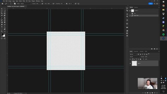Screen dimensions: 167x94
Task: Open Spotify from Windows taskbar
Action: click(x=163, y=34)
